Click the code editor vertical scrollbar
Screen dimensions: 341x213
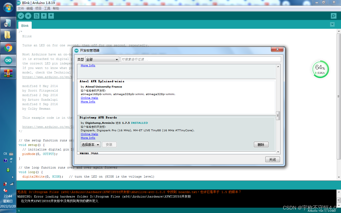(x=339, y=96)
